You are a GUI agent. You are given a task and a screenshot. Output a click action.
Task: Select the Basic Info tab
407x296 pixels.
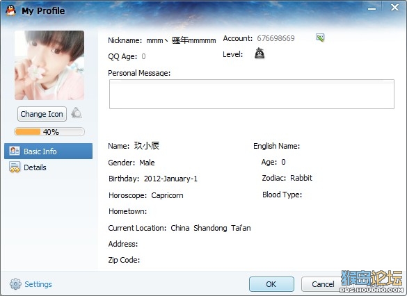48,151
